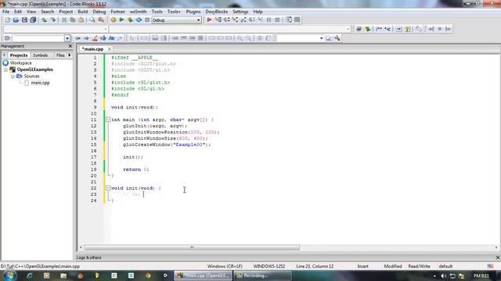Switch to the Recording taskbar window

(263, 276)
